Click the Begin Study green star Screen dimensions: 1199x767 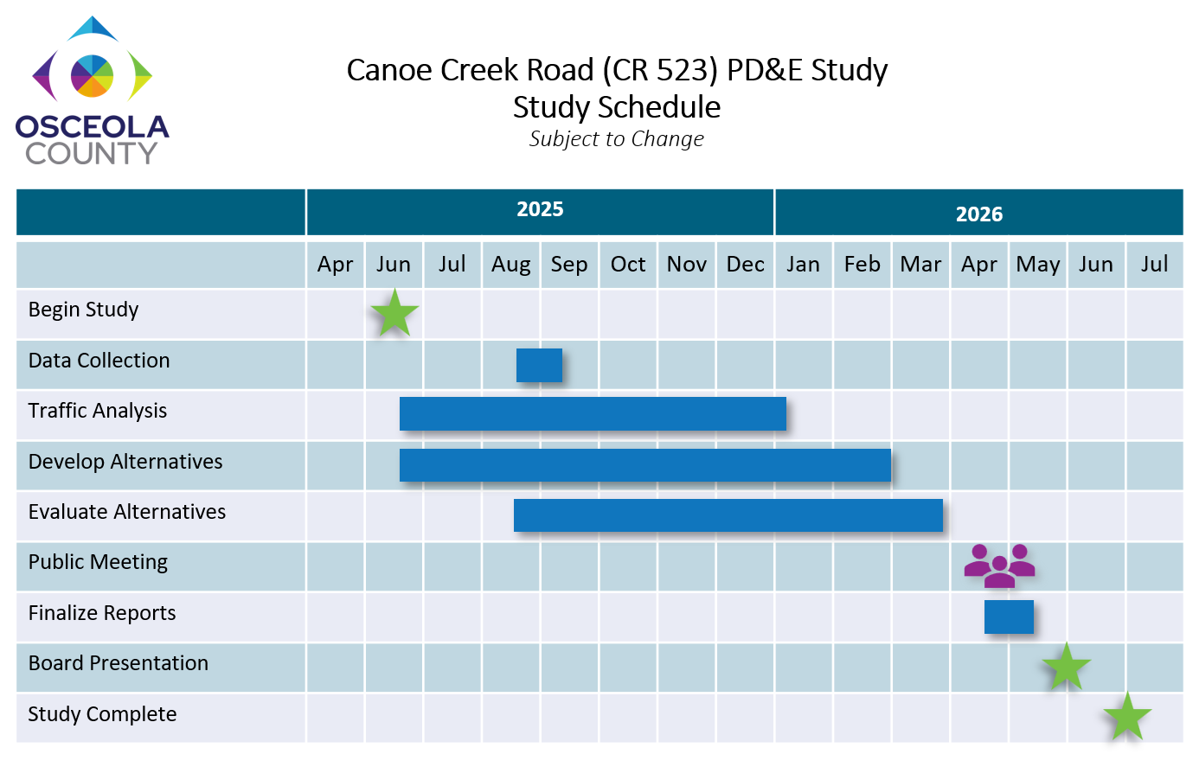(394, 313)
